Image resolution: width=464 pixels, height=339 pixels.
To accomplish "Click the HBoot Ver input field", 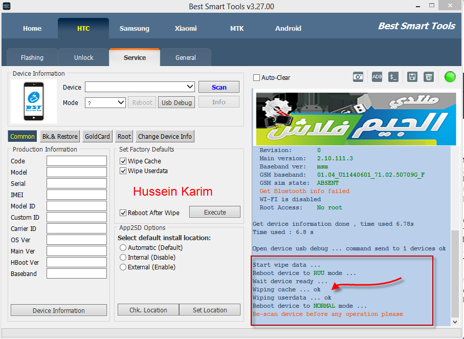I will tap(77, 262).
